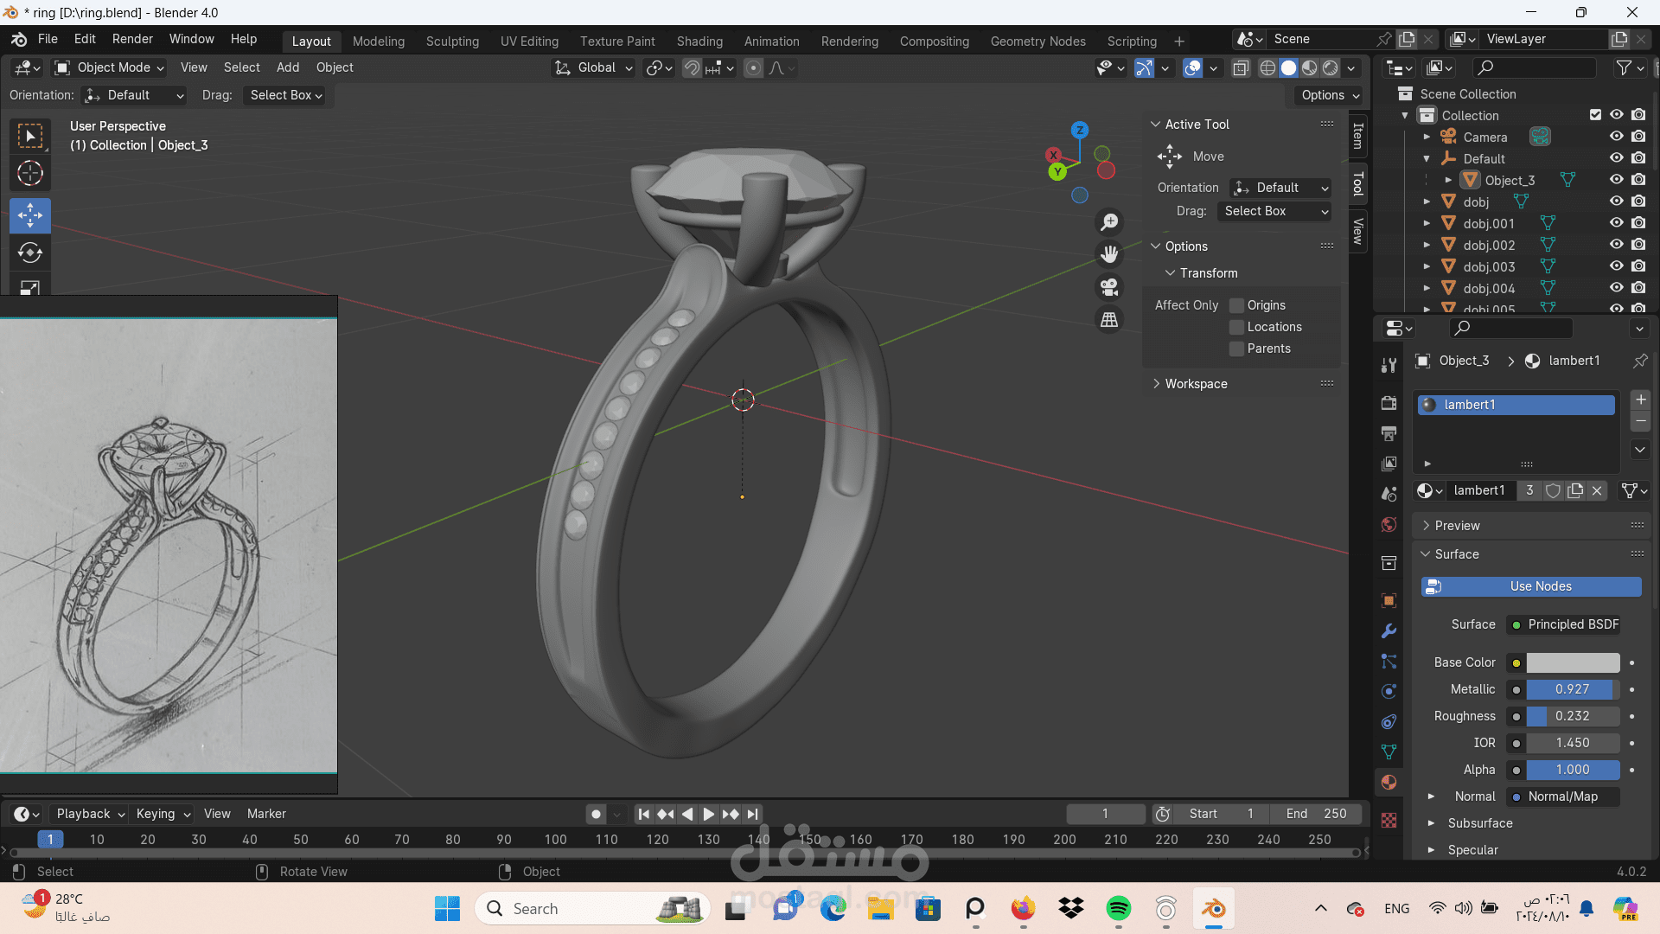Image resolution: width=1660 pixels, height=934 pixels.
Task: Select the Cursor tool in the toolbar
Action: pos(30,174)
